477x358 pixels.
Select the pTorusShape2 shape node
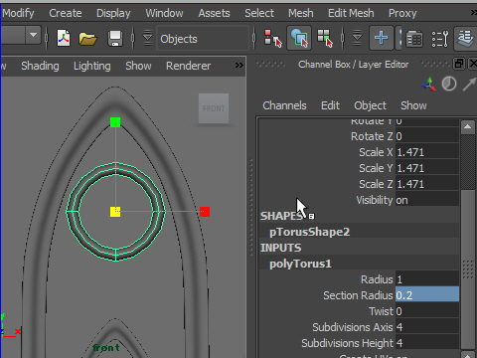point(310,232)
